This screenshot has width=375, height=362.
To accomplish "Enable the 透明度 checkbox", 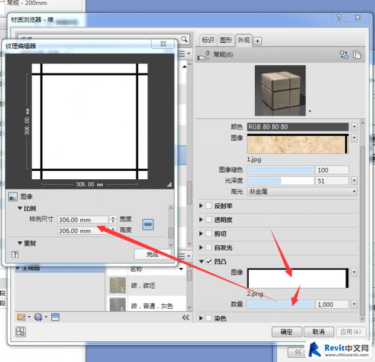I will click(209, 220).
